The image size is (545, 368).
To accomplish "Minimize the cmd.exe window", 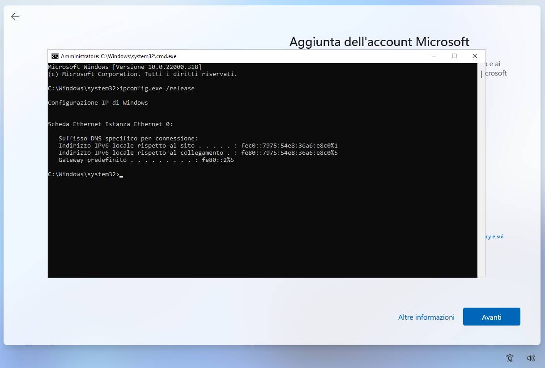I will coord(434,56).
